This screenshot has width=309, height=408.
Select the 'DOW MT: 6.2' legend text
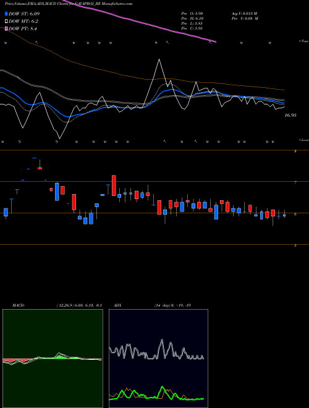point(23,22)
